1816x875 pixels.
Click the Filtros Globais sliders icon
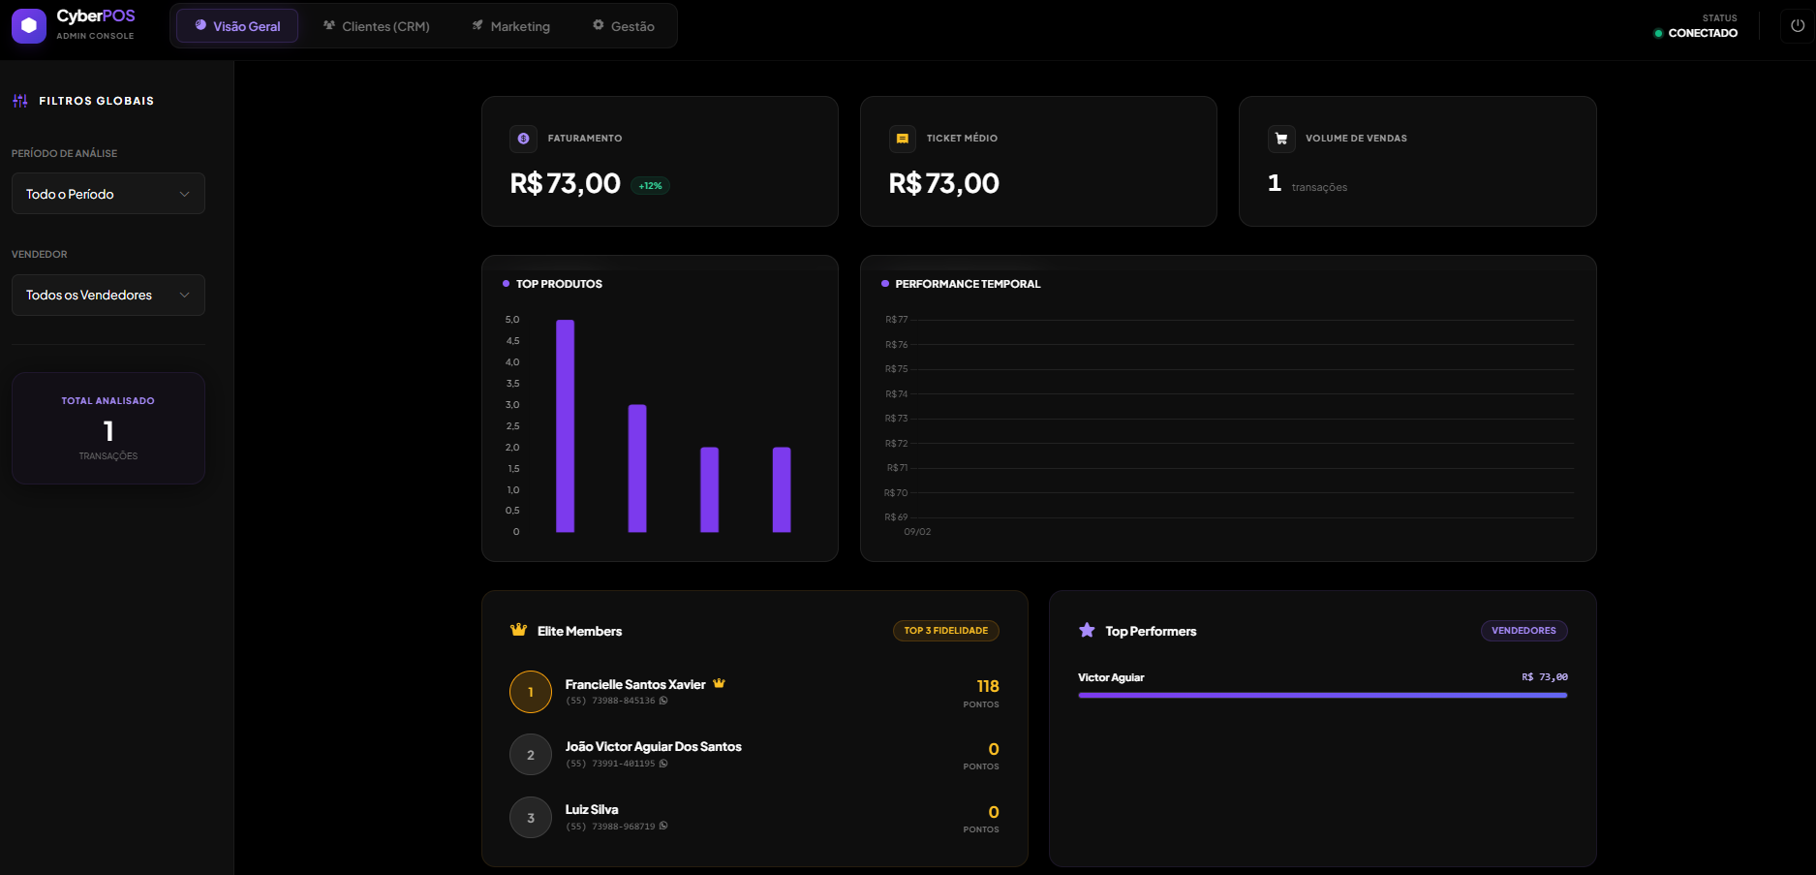point(18,100)
